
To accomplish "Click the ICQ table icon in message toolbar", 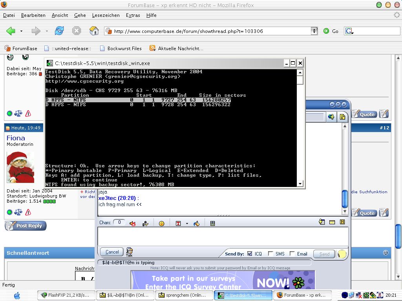I will point(212,223).
